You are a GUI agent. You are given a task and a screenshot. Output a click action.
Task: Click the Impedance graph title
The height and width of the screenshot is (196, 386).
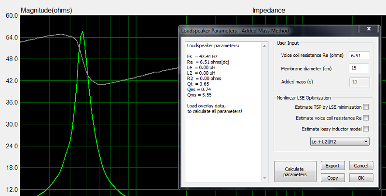click(x=269, y=10)
